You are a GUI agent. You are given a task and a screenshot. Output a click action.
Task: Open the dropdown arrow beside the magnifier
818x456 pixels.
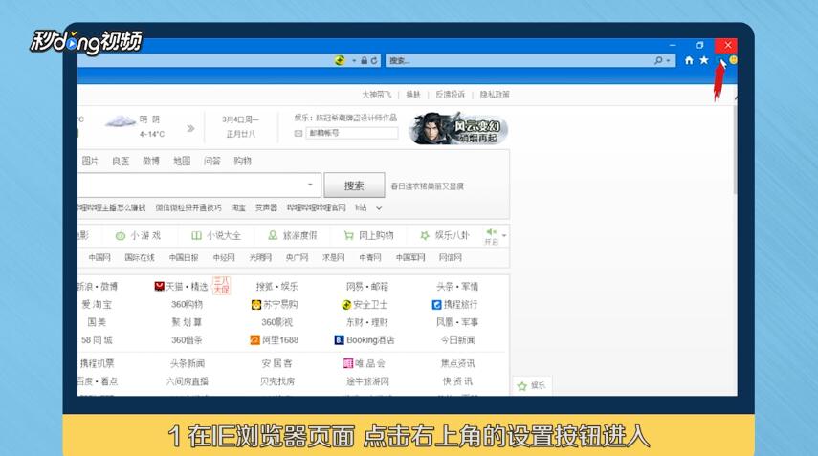point(668,61)
